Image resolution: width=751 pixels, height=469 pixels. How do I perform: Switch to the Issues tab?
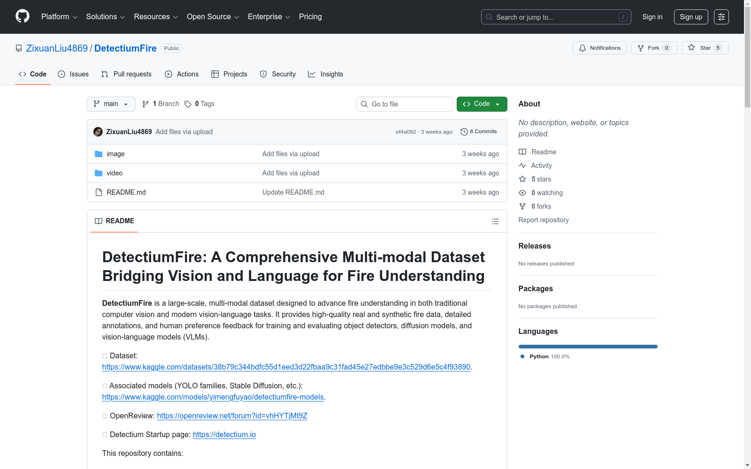(73, 74)
